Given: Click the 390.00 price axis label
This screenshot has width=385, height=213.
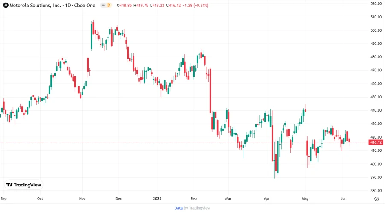Looking at the screenshot, I should (x=376, y=177).
